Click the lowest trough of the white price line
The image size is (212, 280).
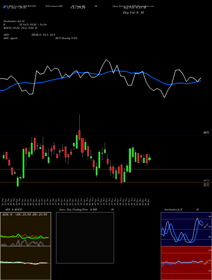(165, 98)
